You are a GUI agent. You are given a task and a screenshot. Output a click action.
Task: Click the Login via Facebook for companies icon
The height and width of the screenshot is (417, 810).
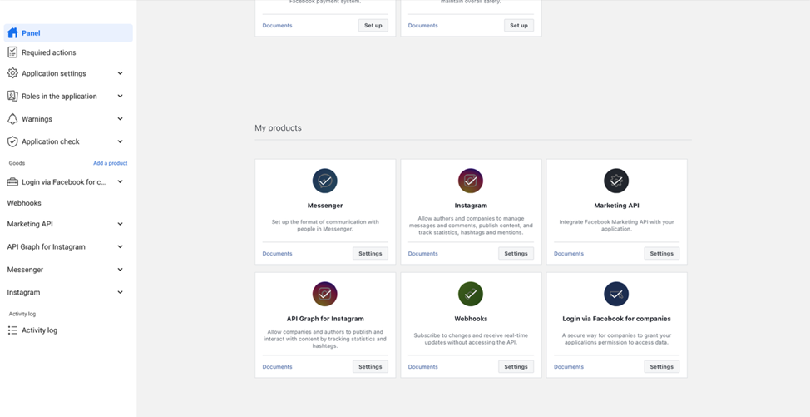click(x=616, y=294)
